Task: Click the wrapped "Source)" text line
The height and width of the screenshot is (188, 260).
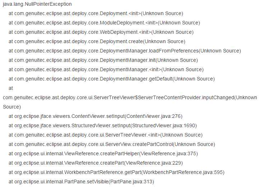Action: point(12,107)
